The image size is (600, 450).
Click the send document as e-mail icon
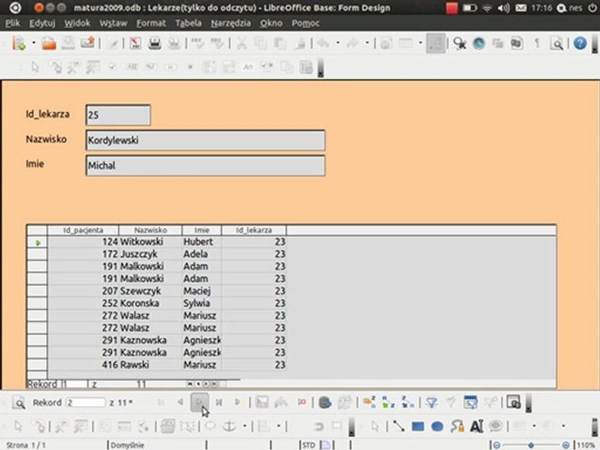87,43
